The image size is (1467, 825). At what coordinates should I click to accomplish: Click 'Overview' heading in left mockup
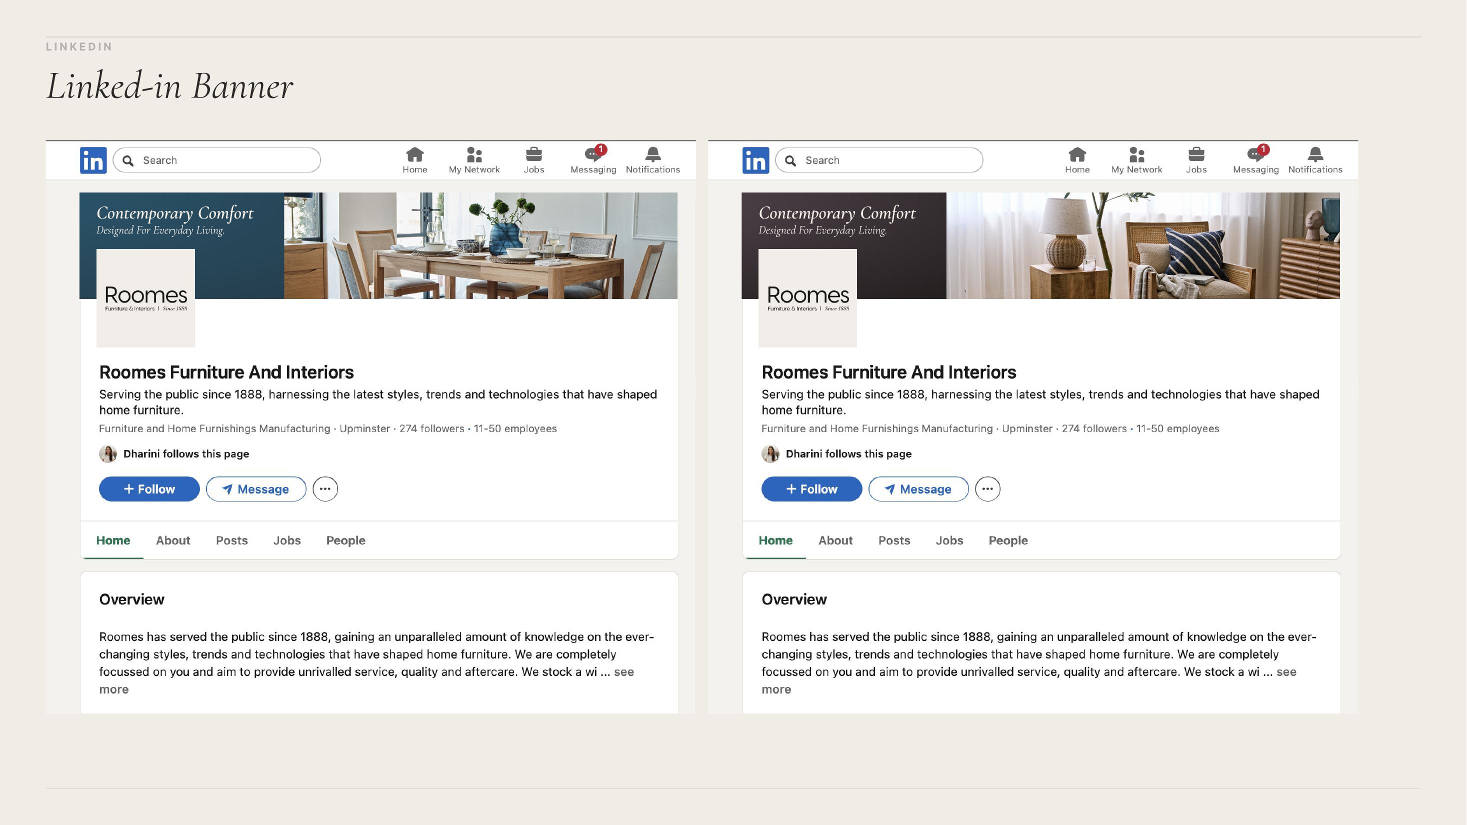[131, 599]
